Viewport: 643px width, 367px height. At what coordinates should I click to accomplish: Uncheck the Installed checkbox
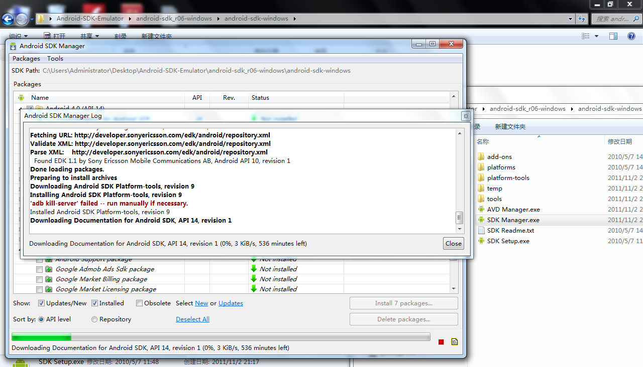pyautogui.click(x=94, y=303)
